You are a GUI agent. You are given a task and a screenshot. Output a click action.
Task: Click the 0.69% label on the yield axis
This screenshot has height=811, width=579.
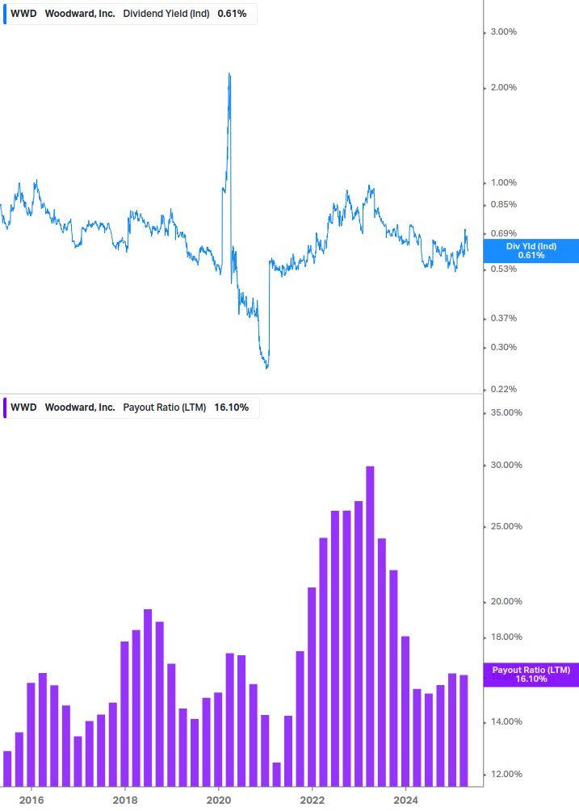pos(503,233)
